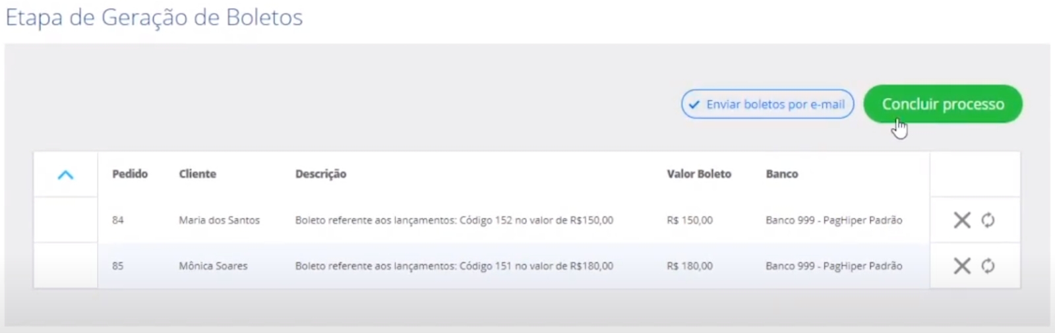The image size is (1055, 333).
Task: Delete Mônica Soares boleto row with X
Action: coord(962,266)
